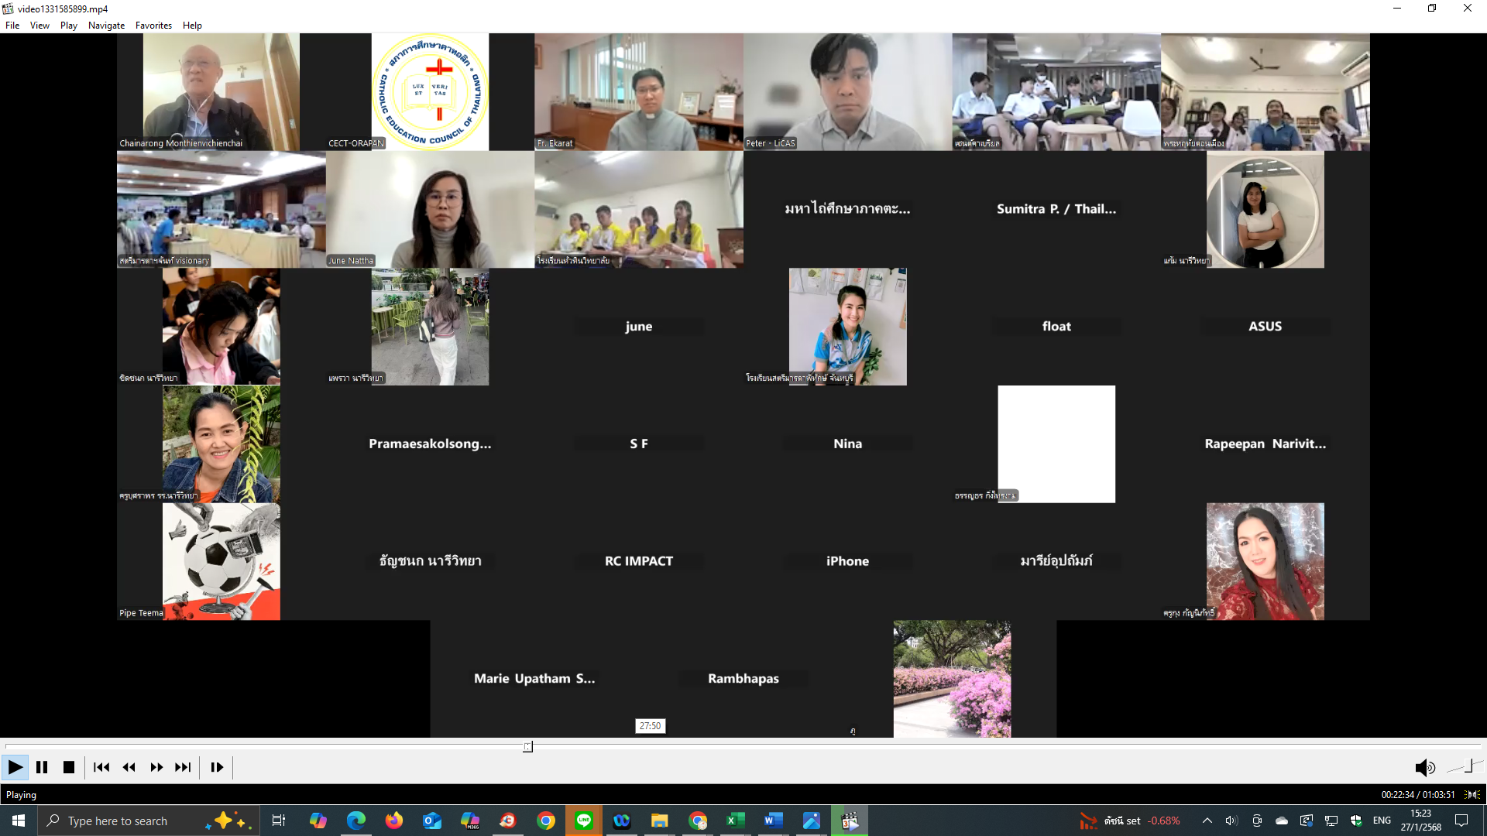Switch to Media Player Classic on taskbar
1487x836 pixels.
[850, 821]
